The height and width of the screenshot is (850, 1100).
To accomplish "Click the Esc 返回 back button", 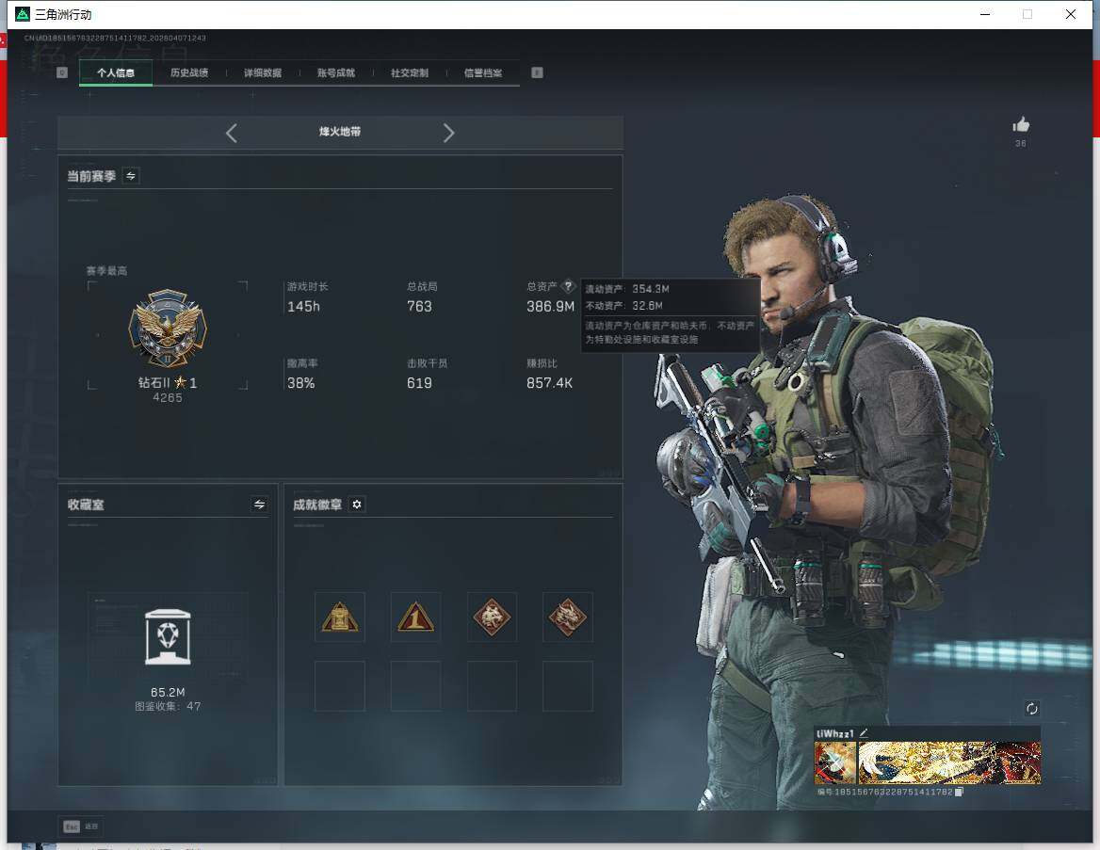I will click(81, 826).
